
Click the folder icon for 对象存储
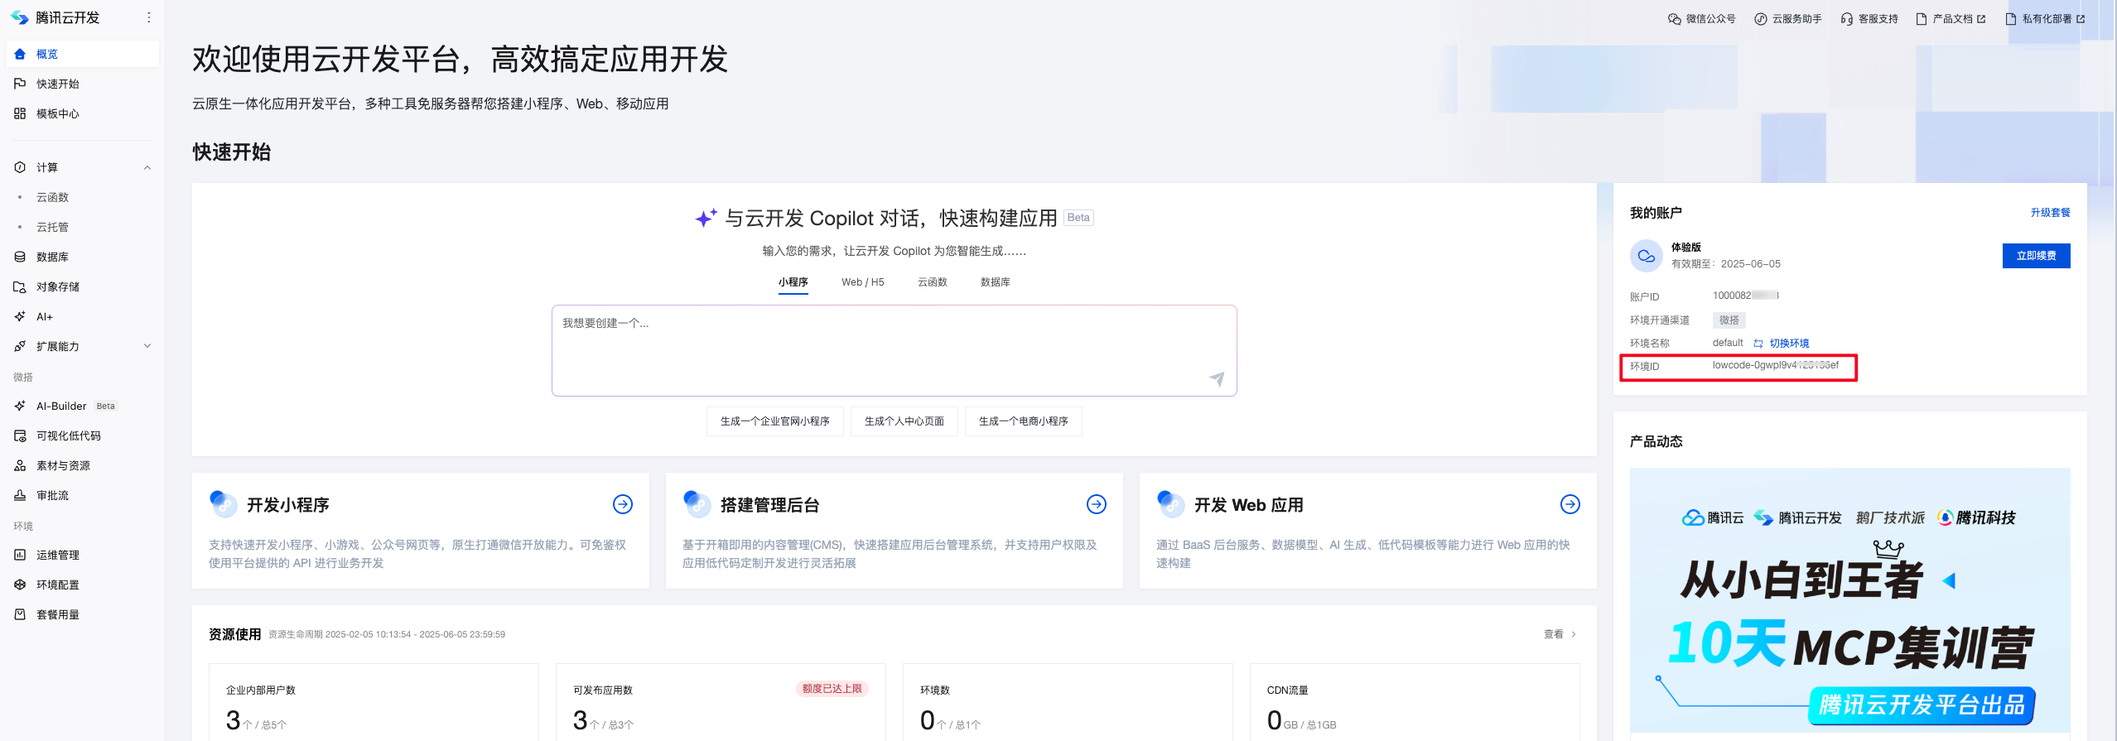[20, 286]
